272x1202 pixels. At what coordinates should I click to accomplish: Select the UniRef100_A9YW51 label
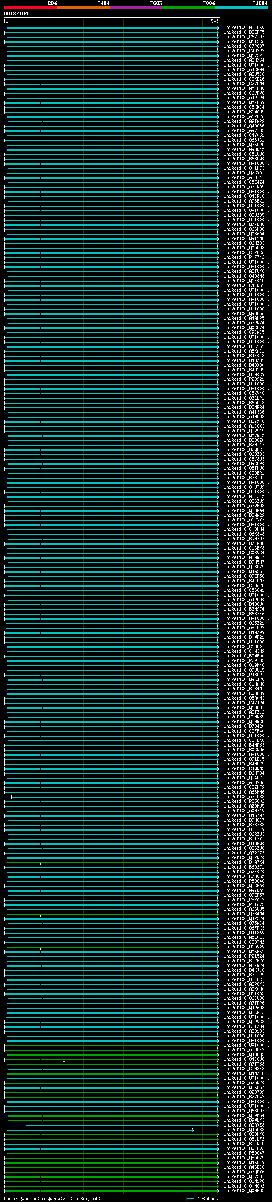(244, 890)
